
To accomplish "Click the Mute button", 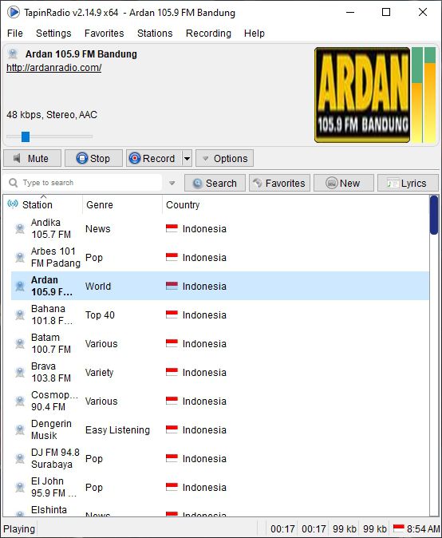I will point(32,158).
